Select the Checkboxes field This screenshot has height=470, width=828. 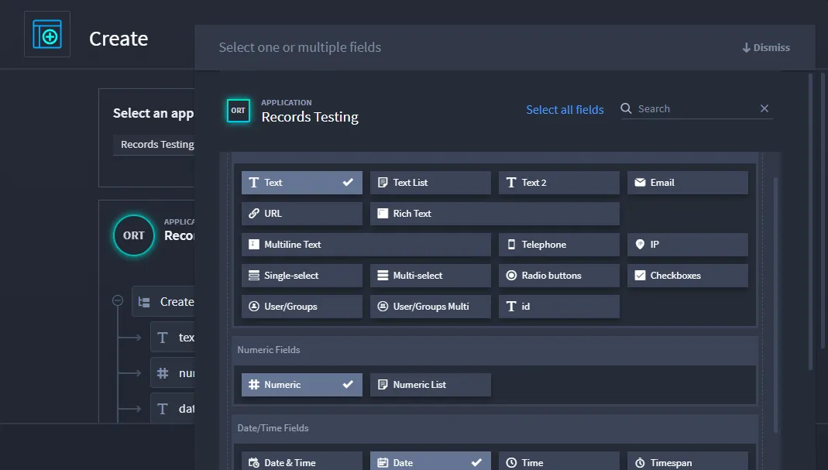pyautogui.click(x=688, y=276)
